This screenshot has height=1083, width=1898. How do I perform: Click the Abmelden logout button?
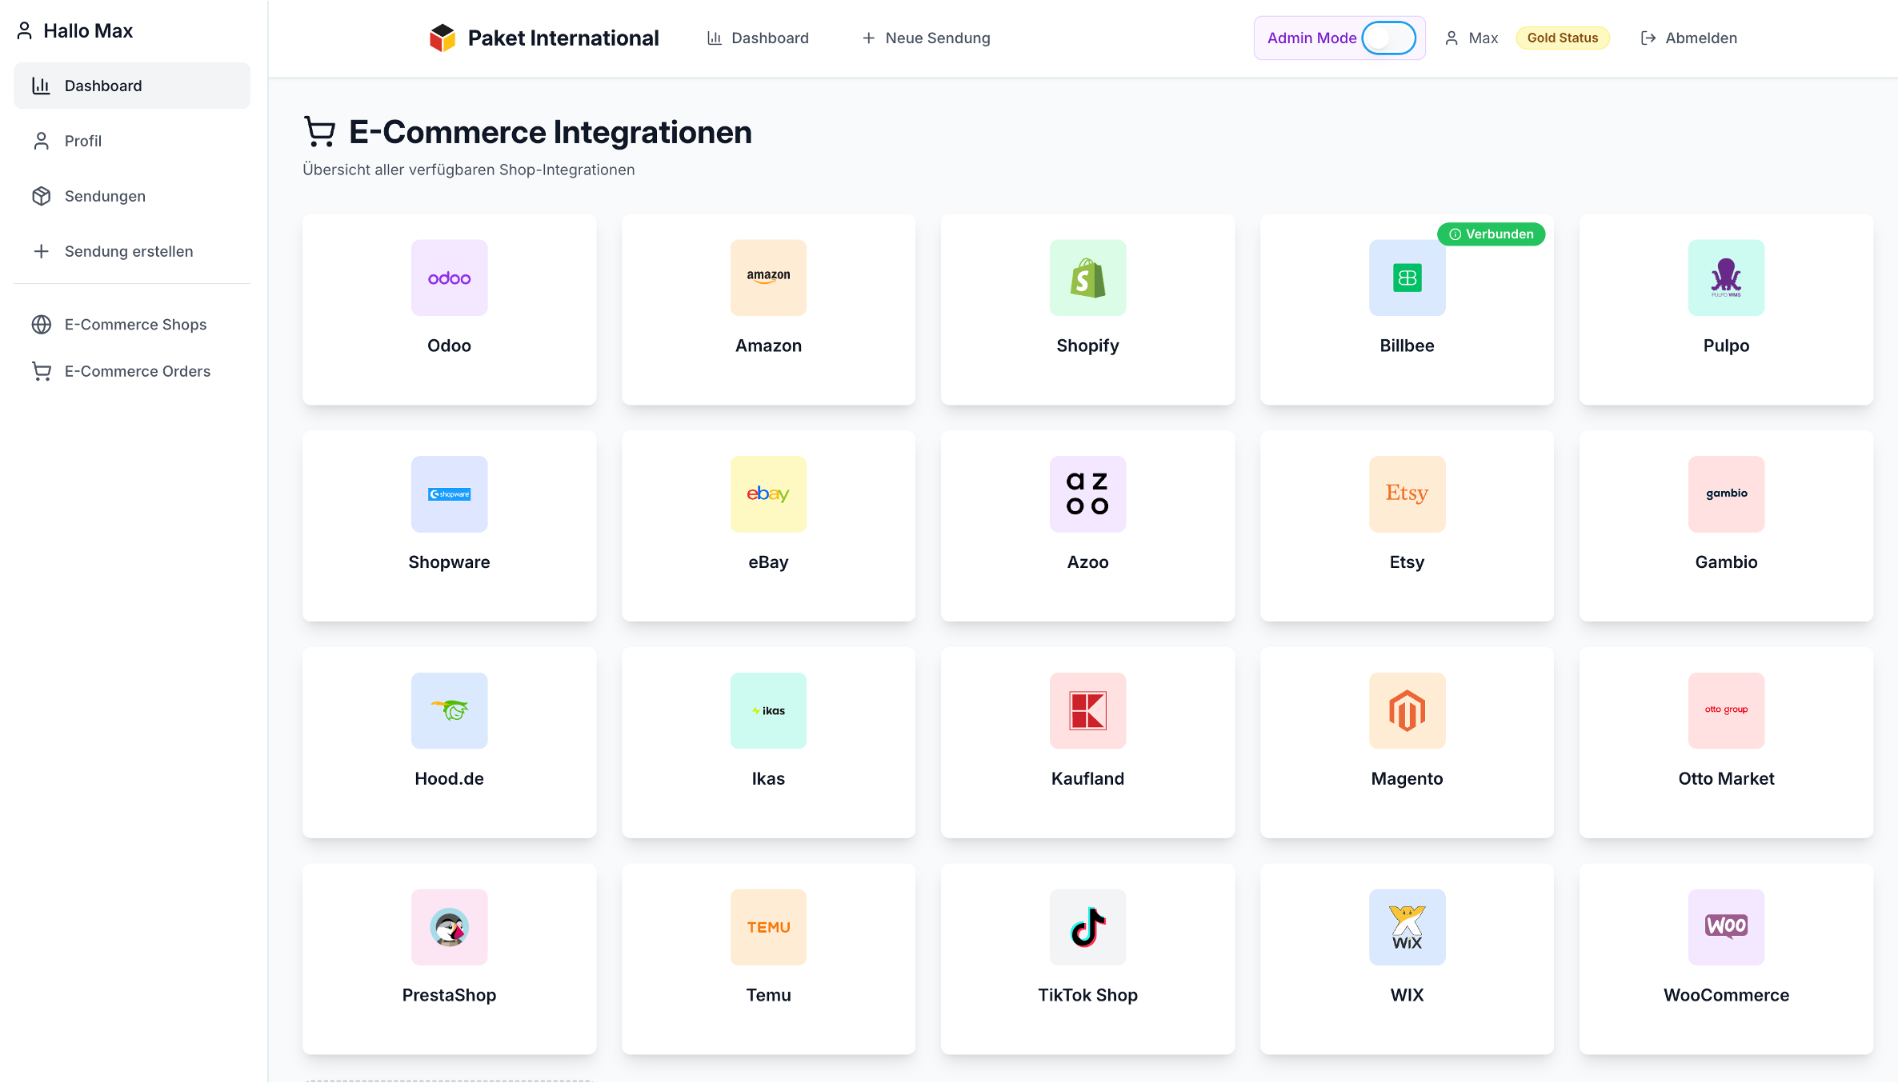click(1688, 38)
